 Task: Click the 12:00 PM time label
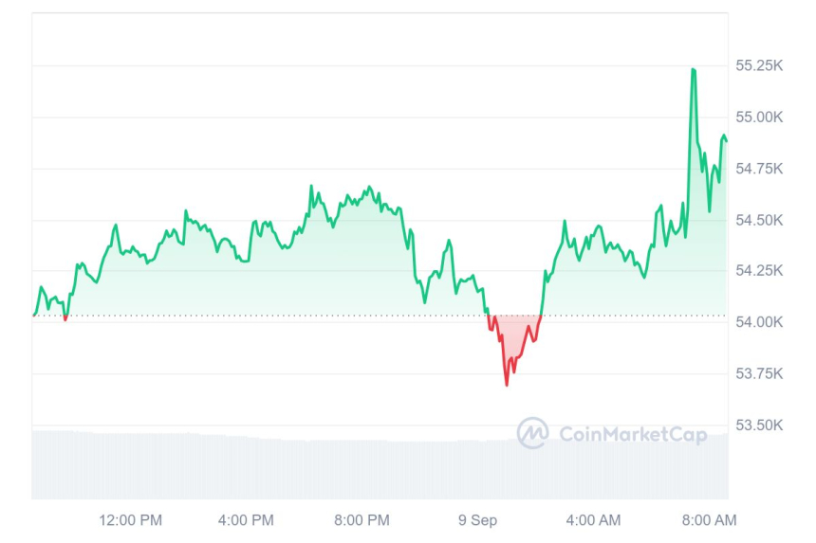130,519
